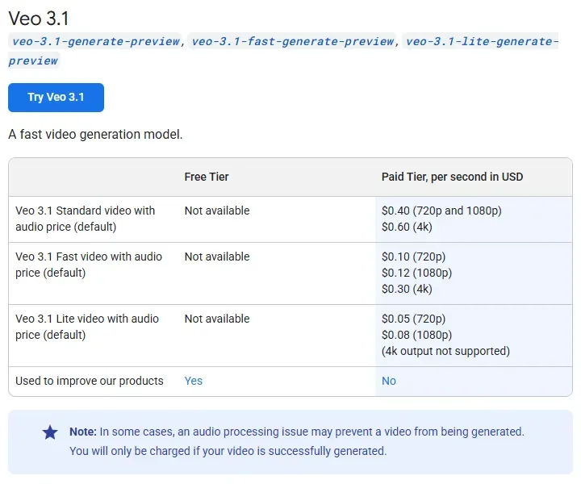Click the 'A fast video generation model.' description

(x=95, y=134)
